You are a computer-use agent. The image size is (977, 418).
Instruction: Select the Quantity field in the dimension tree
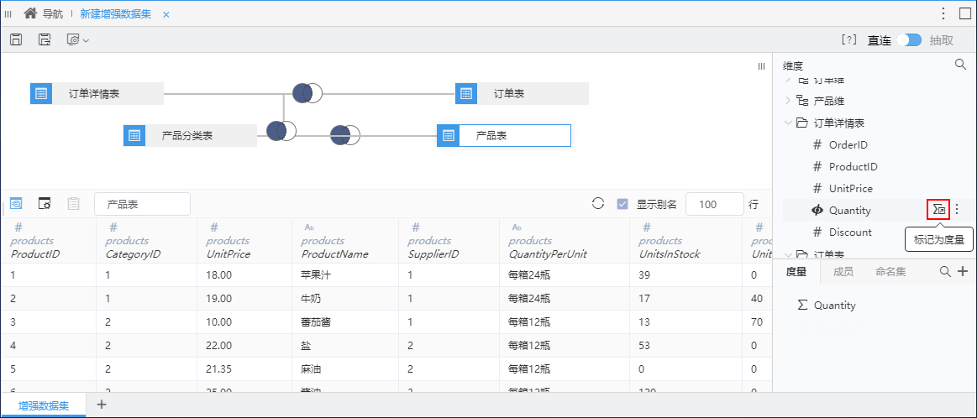[x=849, y=211]
